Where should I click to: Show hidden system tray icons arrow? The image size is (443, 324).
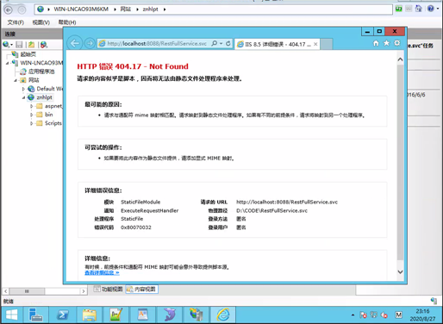coord(353,315)
